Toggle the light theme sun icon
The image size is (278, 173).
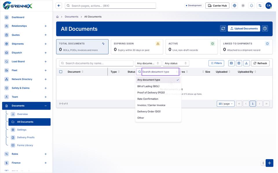click(x=243, y=6)
